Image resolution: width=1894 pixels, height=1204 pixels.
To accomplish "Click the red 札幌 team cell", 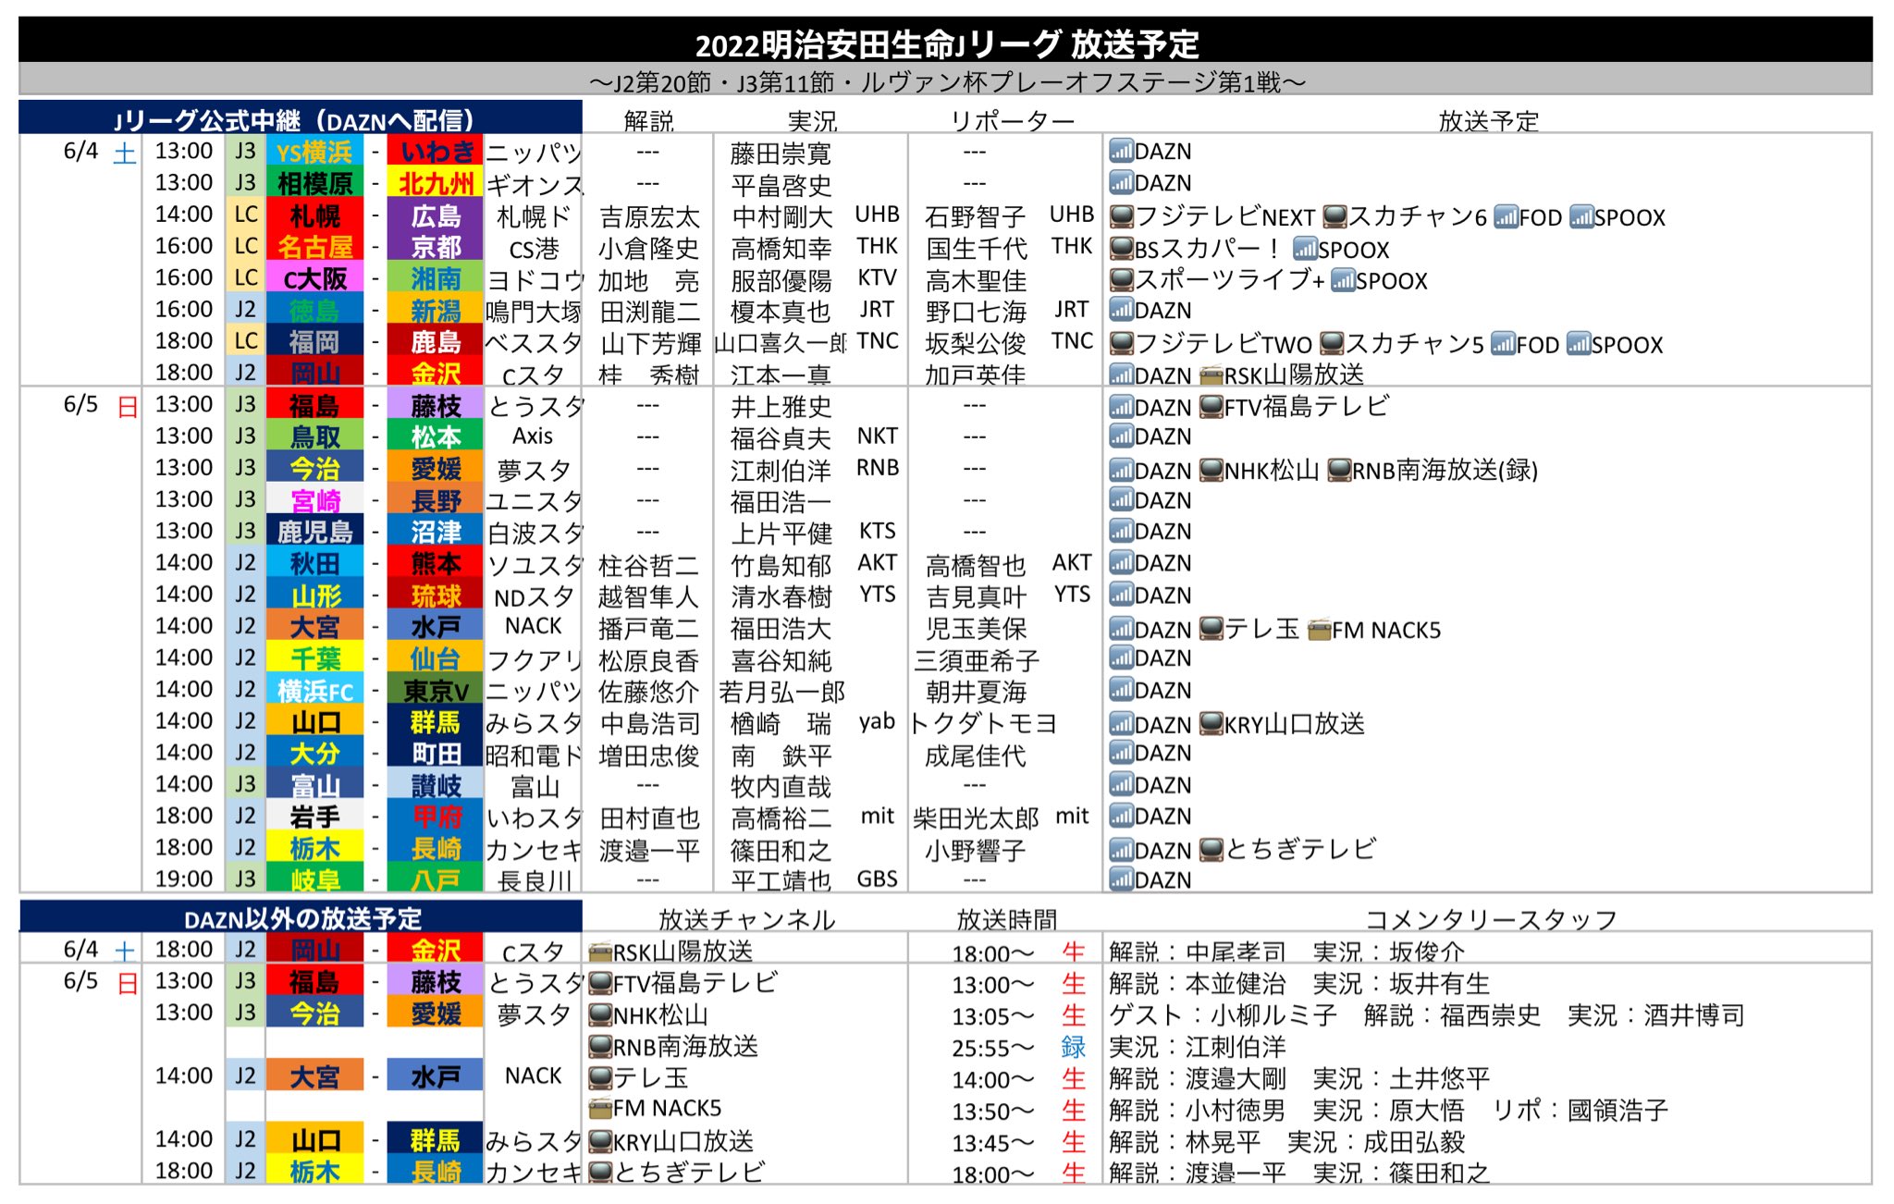I will coord(314,216).
